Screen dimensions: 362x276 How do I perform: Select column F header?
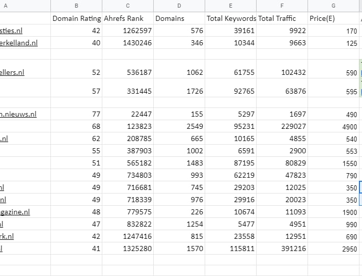tap(282, 6)
